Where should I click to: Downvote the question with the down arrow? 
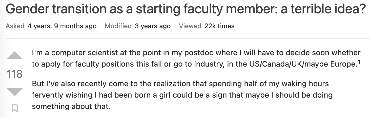coord(15,92)
